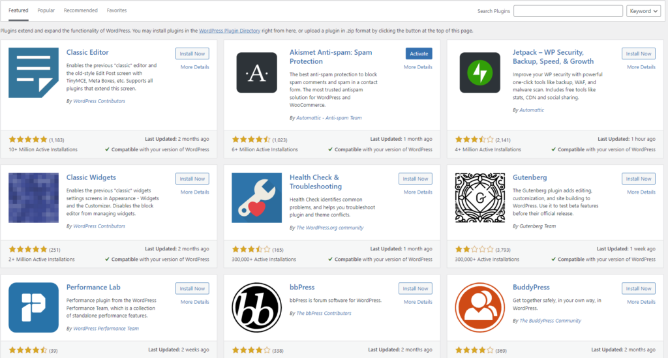The image size is (668, 358).
Task: Open the Automattic - Anti-spam Team author link
Action: point(329,118)
